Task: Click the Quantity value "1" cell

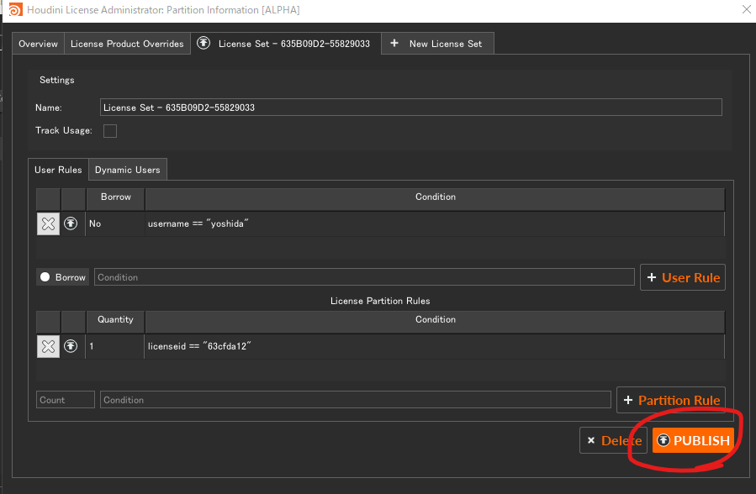Action: click(x=115, y=347)
